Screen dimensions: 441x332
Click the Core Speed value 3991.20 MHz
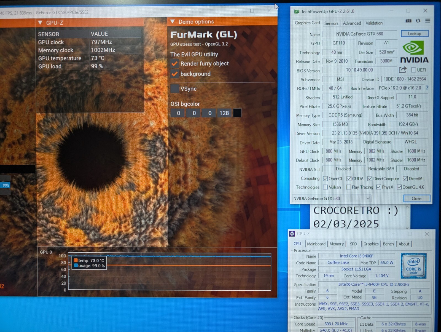pyautogui.click(x=336, y=324)
